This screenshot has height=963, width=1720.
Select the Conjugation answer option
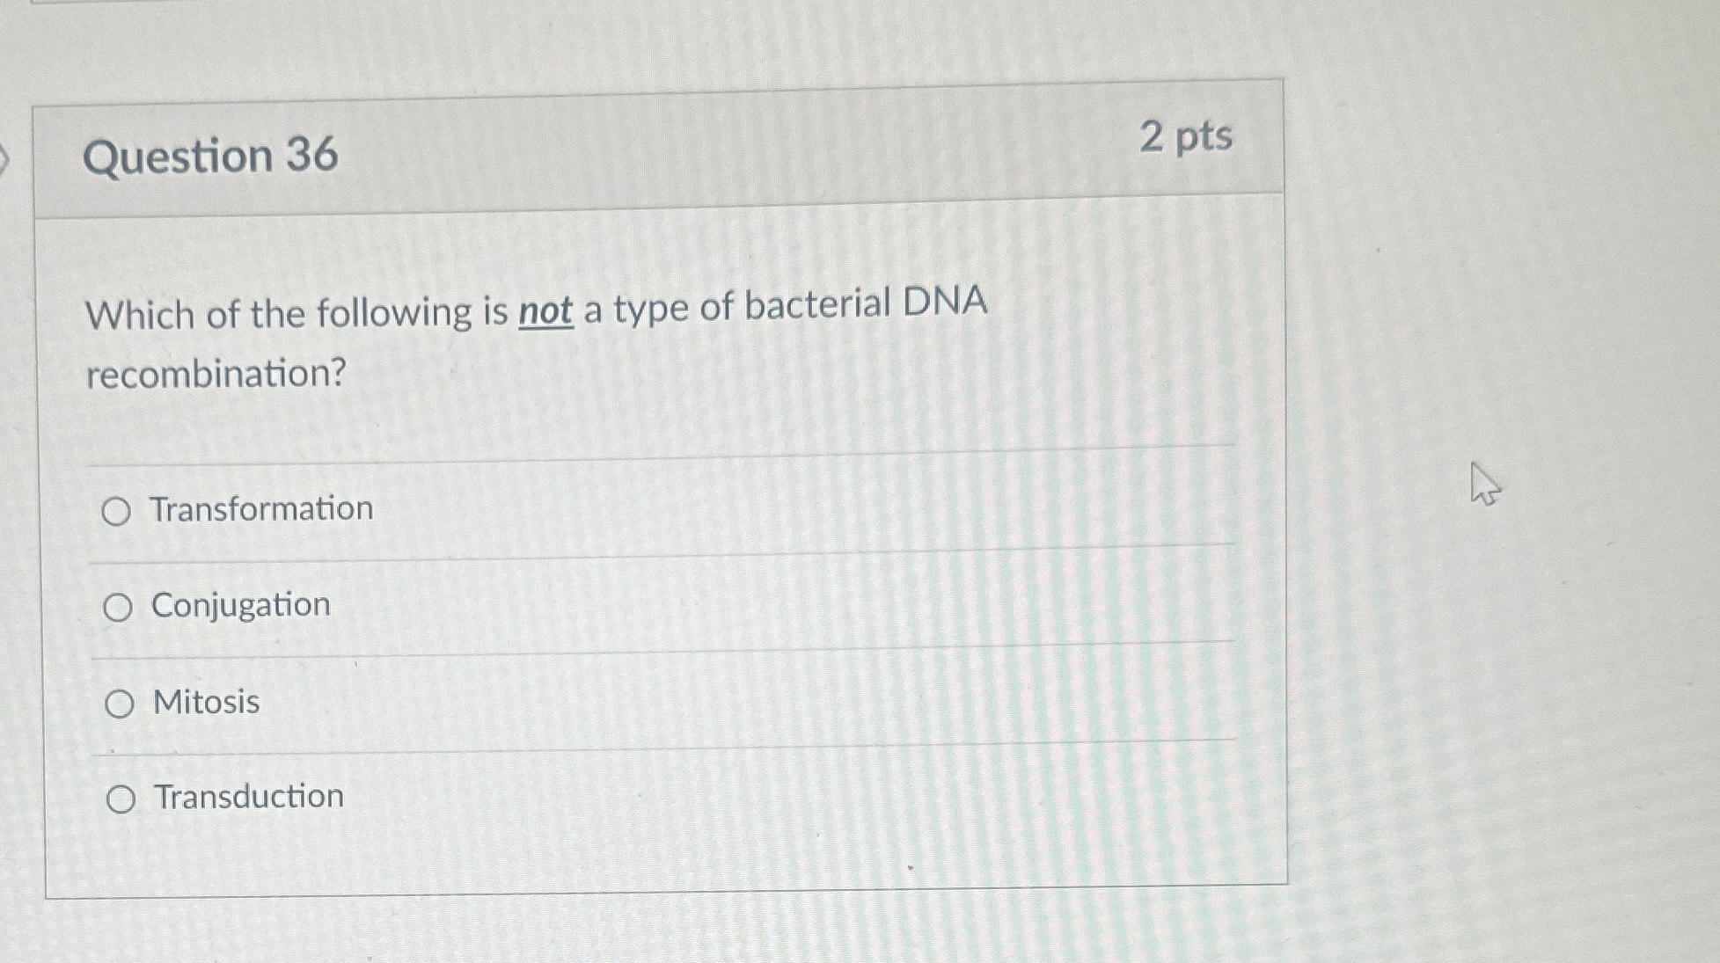[x=121, y=605]
